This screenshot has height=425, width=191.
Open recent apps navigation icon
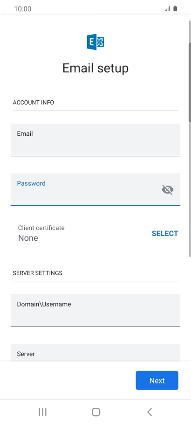(x=42, y=412)
